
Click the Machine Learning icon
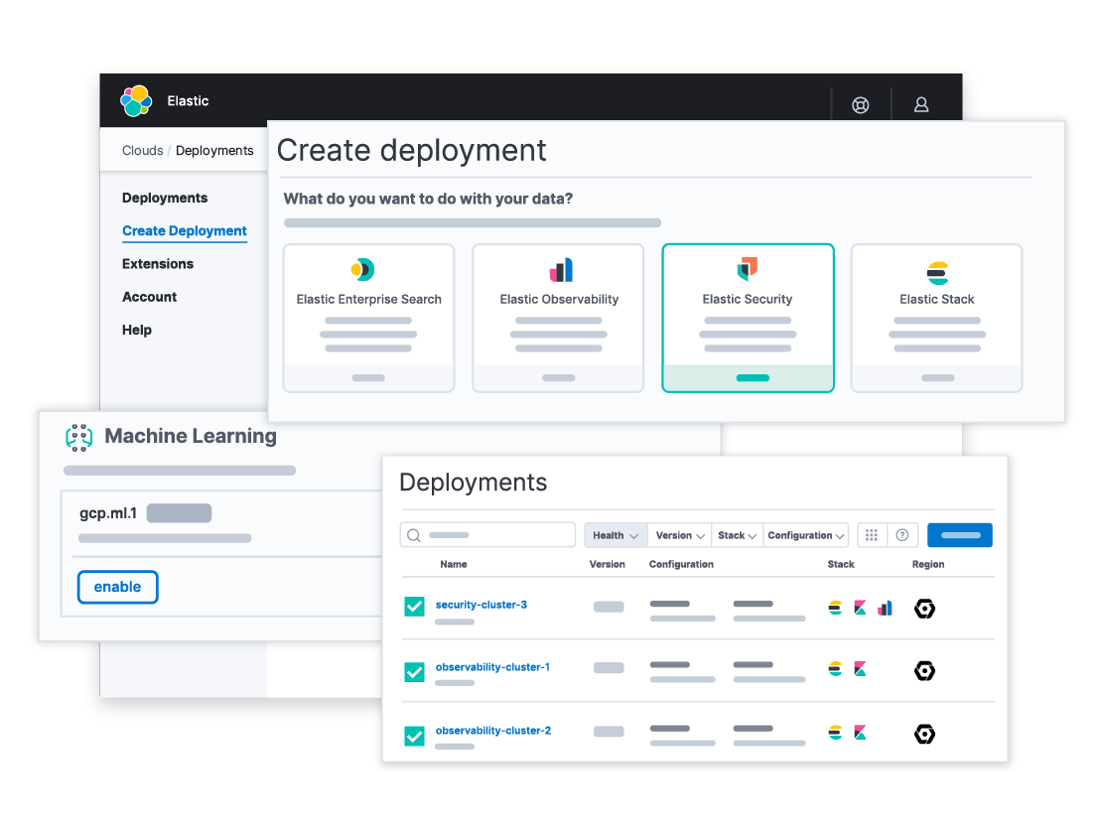pyautogui.click(x=79, y=437)
